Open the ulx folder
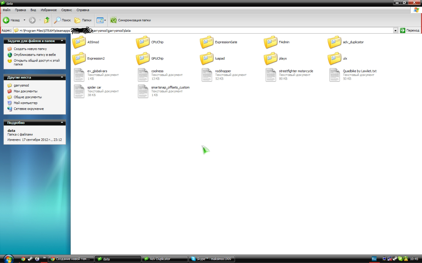 click(x=337, y=58)
